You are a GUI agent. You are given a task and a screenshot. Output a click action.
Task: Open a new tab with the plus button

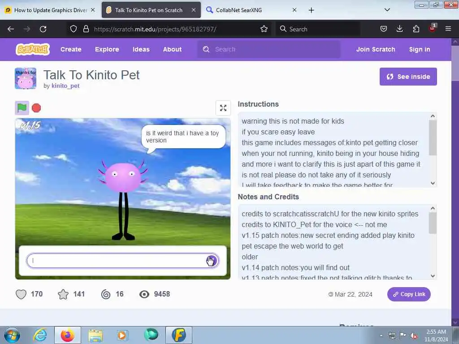coord(311,10)
